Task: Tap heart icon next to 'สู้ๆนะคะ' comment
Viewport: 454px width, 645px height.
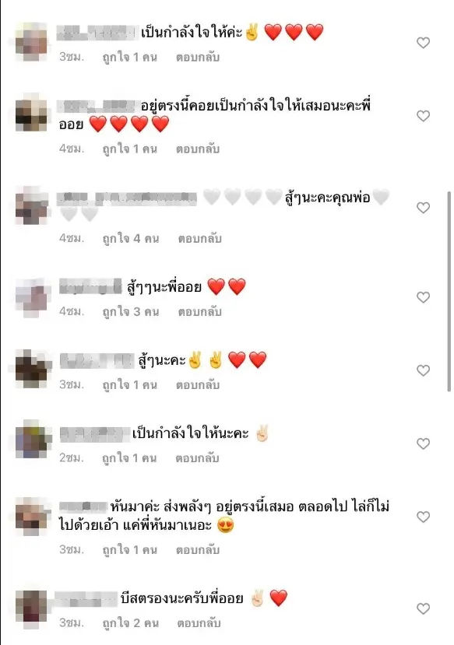Action: (x=423, y=370)
